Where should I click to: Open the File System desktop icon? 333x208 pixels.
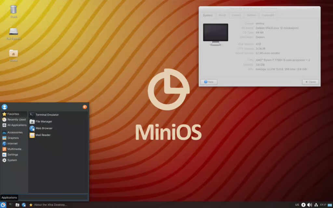(13, 32)
